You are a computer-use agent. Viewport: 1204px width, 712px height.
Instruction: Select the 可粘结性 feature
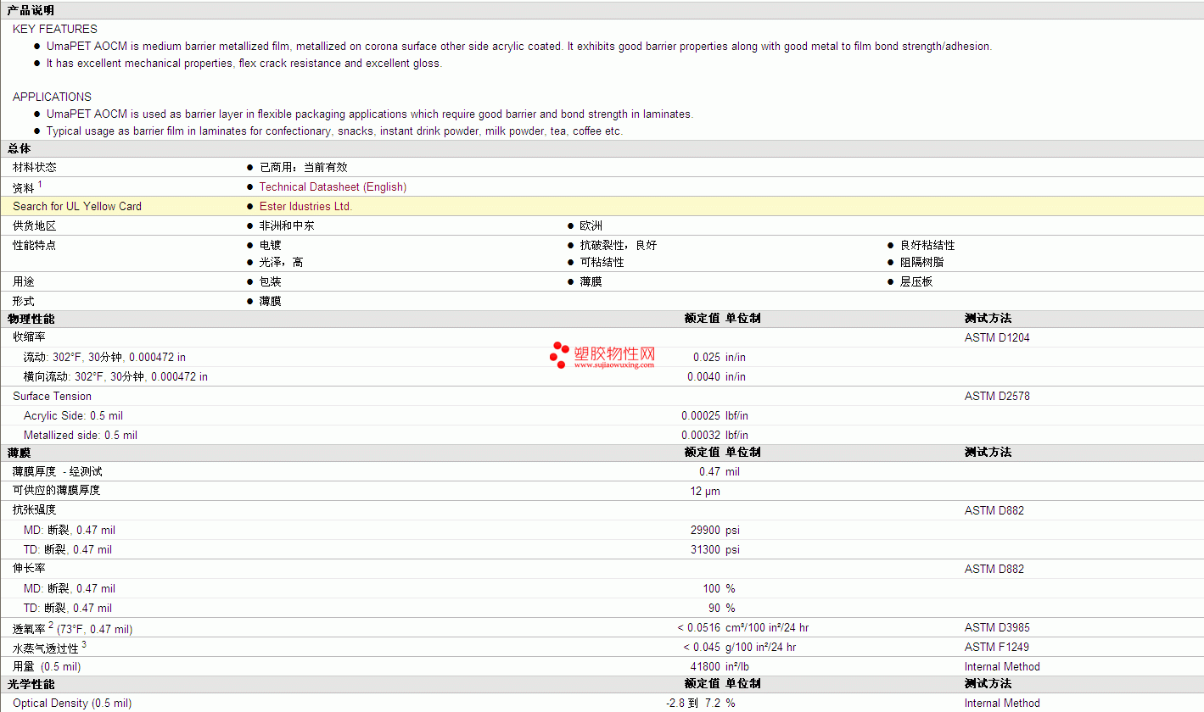point(602,262)
